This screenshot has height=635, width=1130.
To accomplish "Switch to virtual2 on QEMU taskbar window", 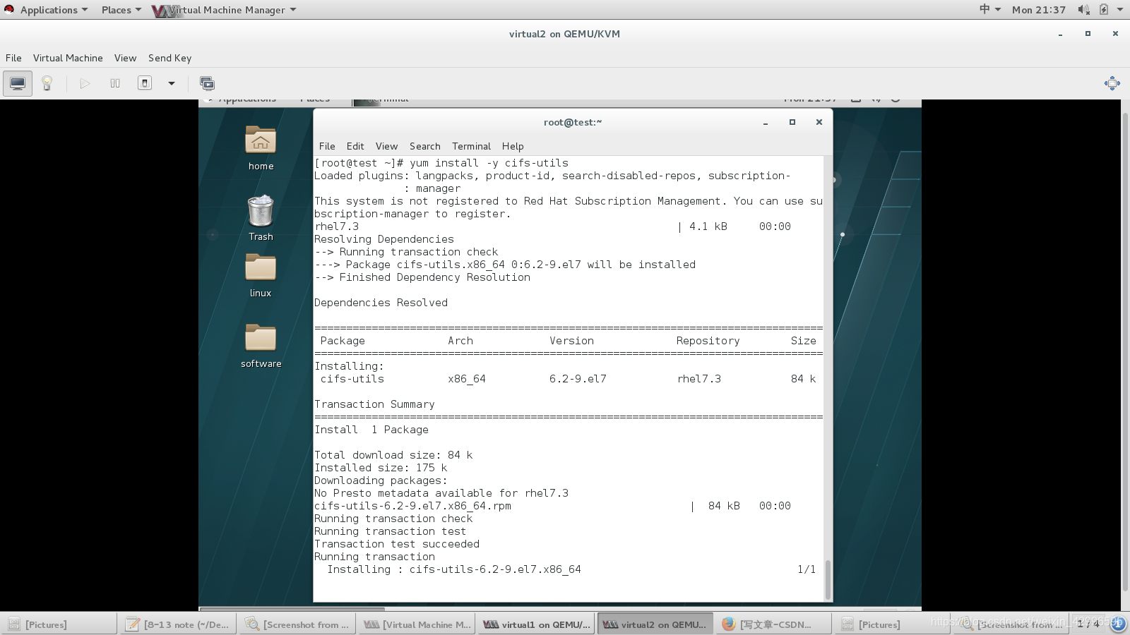I will [655, 624].
